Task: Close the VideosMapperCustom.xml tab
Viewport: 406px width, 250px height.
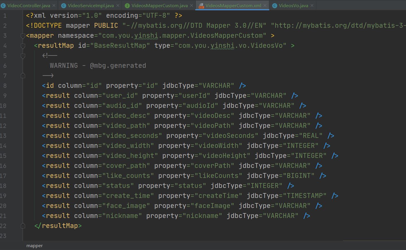Action: [x=265, y=5]
